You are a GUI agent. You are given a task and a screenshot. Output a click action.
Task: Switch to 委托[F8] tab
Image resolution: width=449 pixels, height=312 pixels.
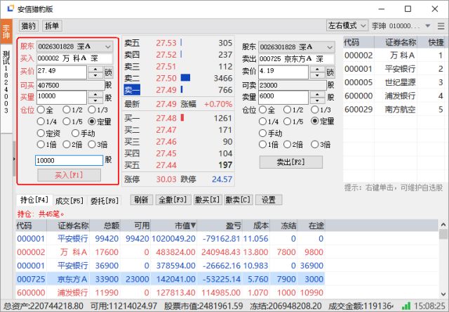(105, 201)
